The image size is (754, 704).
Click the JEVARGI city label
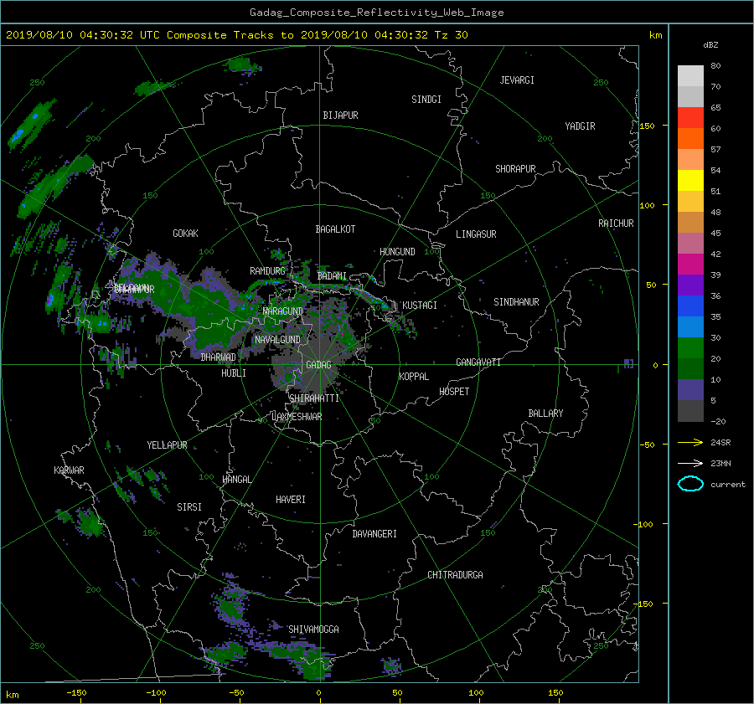[x=517, y=80]
